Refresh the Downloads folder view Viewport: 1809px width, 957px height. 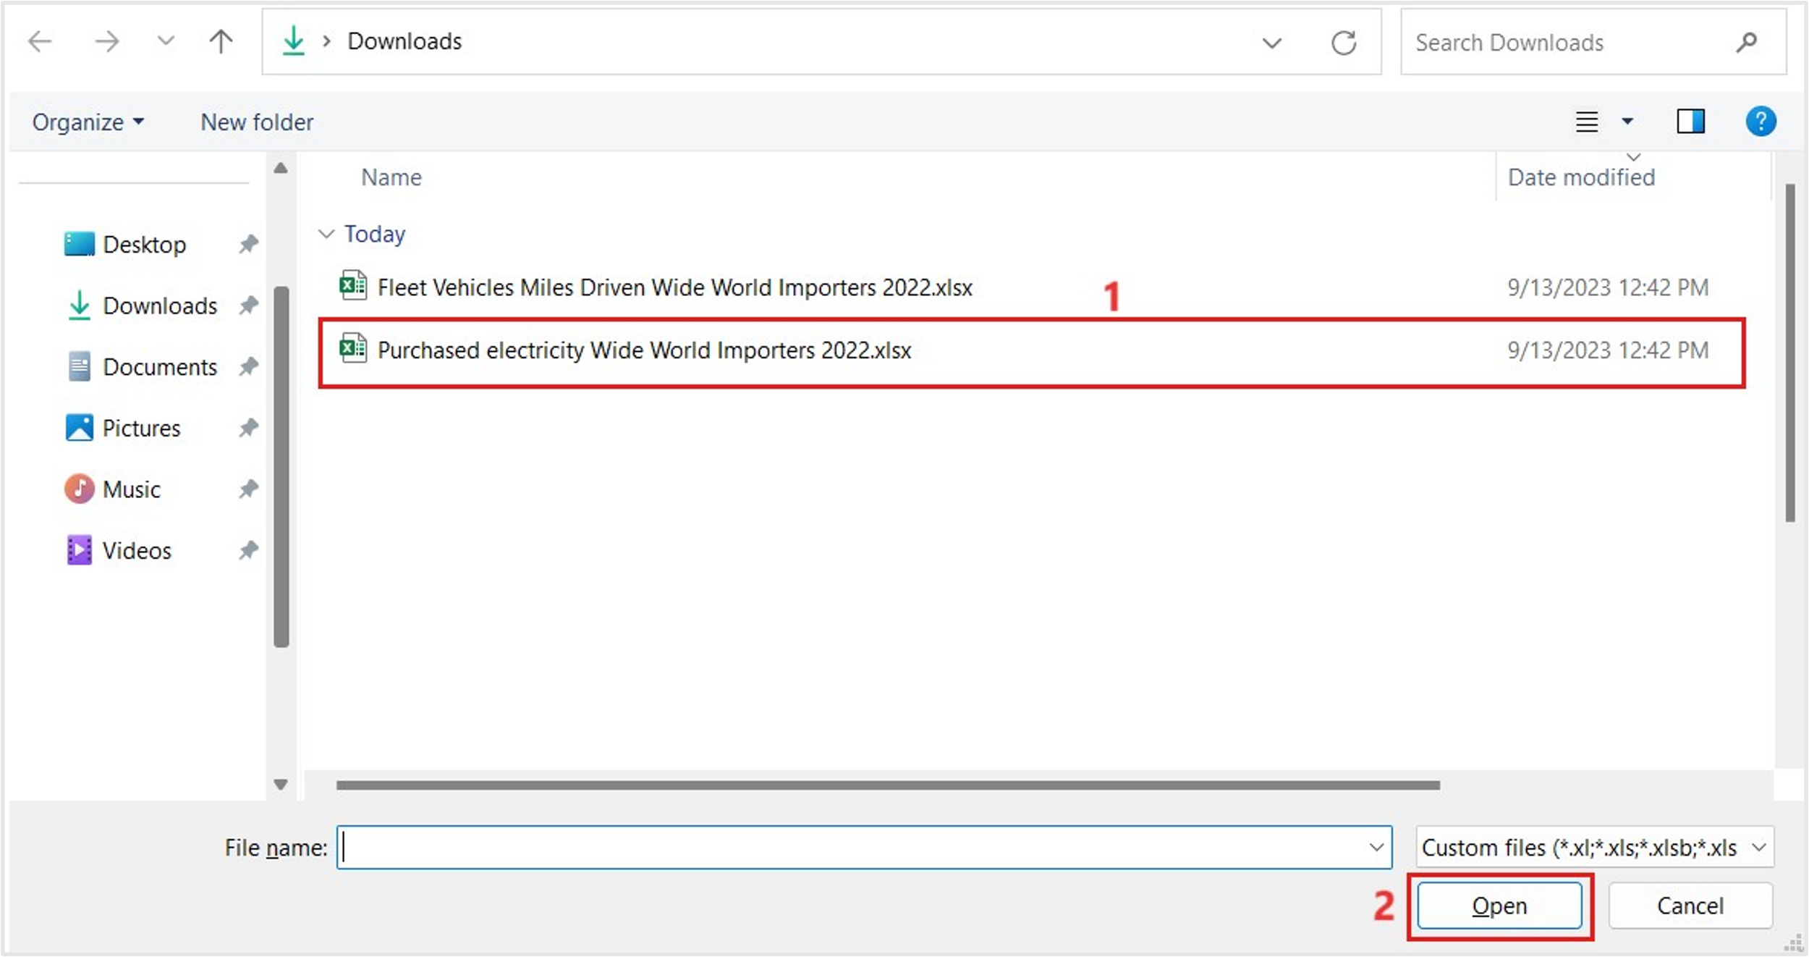pos(1344,43)
